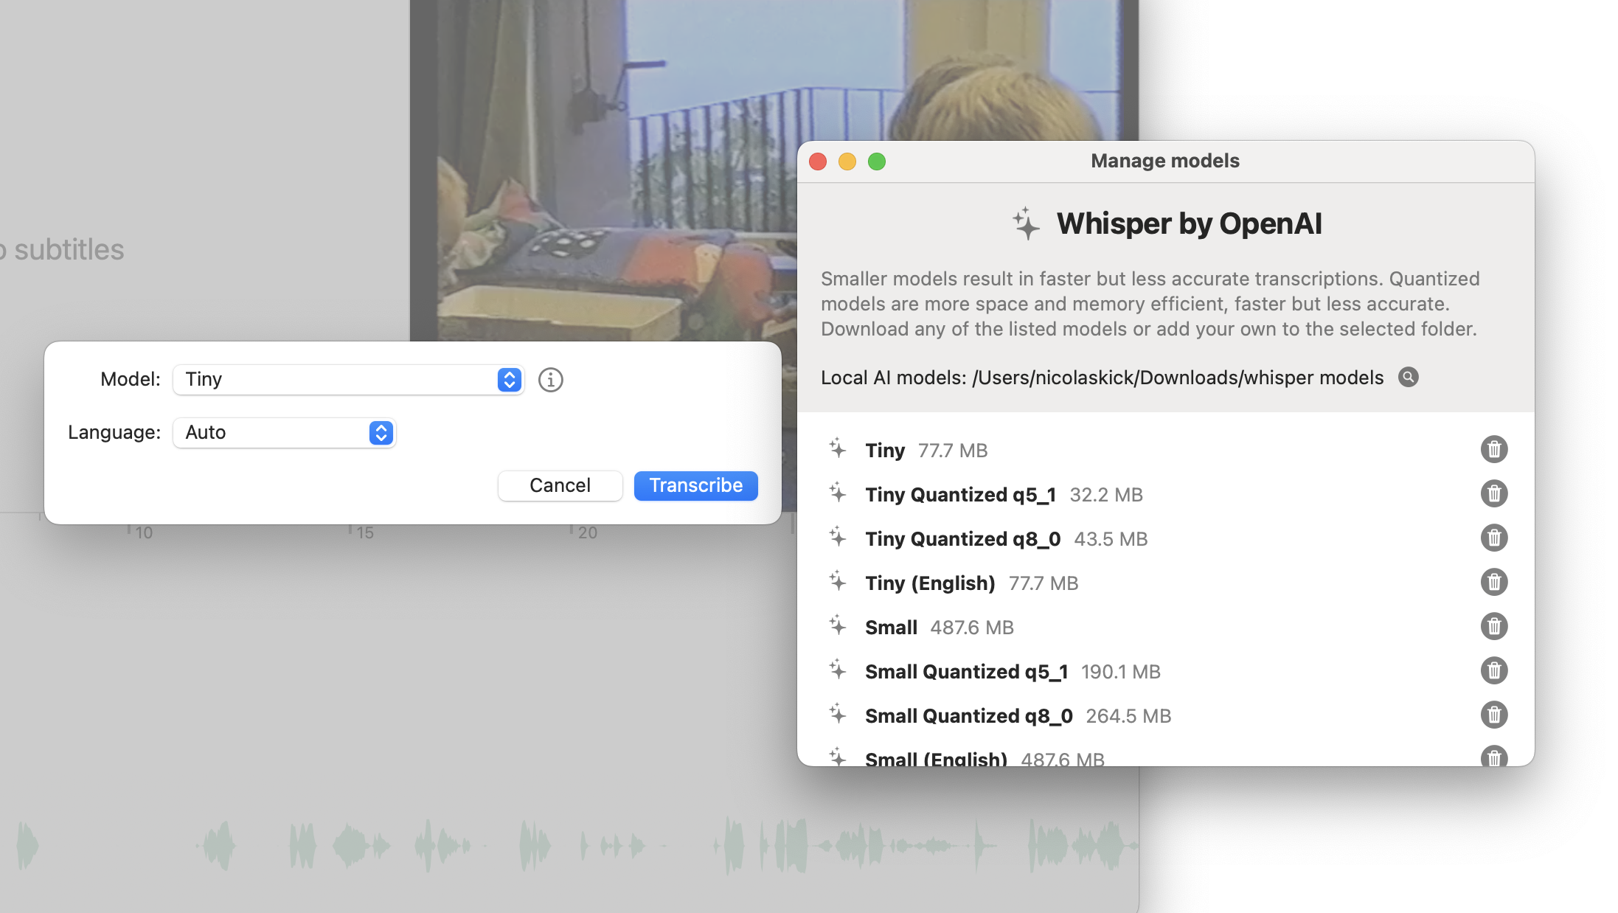Viewport: 1618px width, 913px height.
Task: Click timeline marker 10 in main window
Action: [x=144, y=532]
